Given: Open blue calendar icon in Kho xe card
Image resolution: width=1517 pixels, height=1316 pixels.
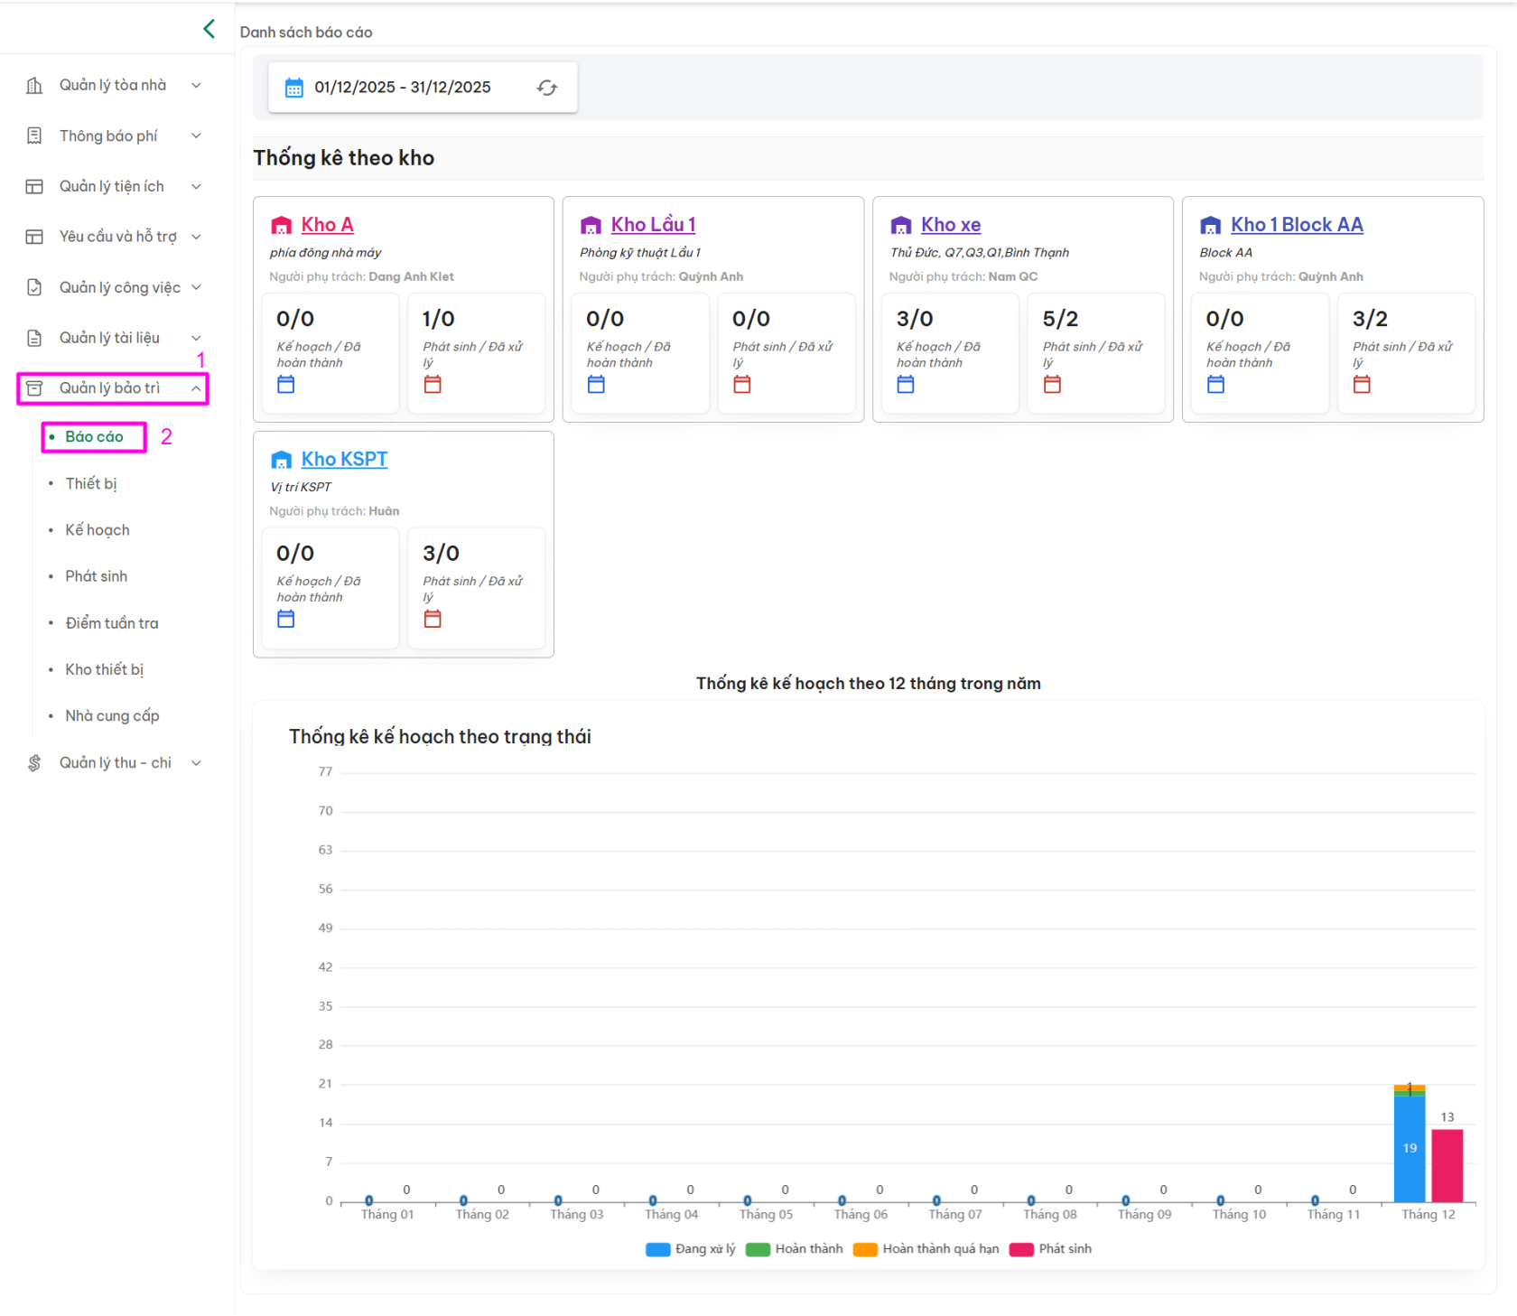Looking at the screenshot, I should (906, 385).
